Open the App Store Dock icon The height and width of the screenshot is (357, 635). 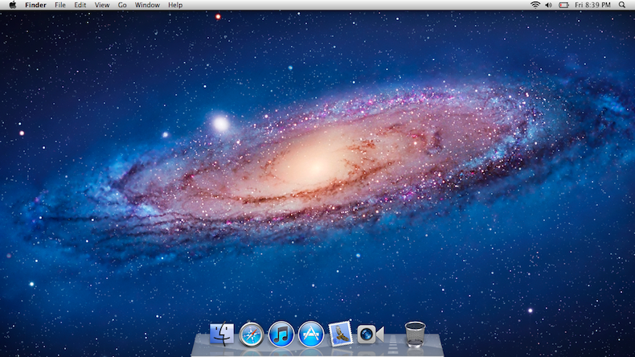(x=311, y=334)
